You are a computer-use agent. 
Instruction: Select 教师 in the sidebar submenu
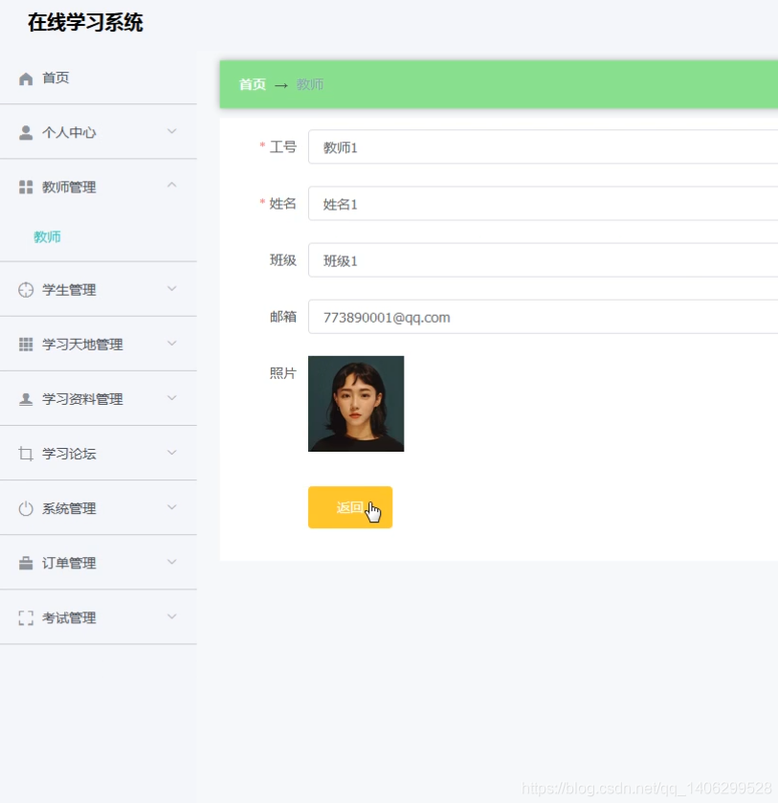coord(47,236)
